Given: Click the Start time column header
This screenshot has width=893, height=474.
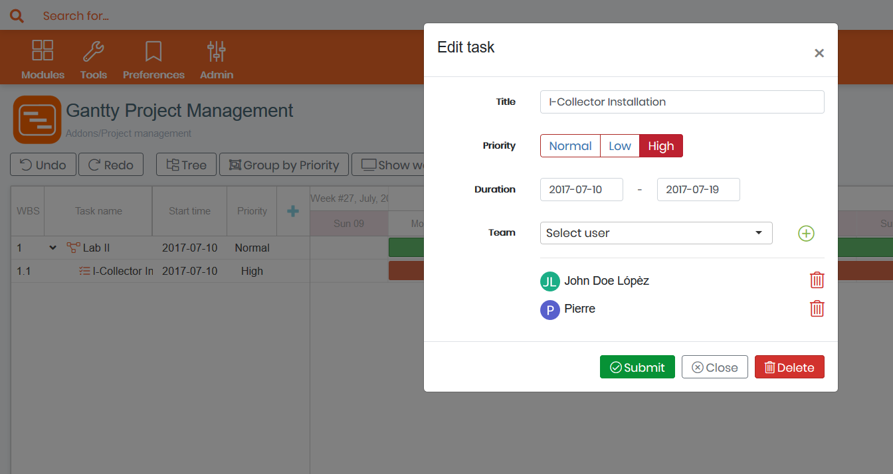Looking at the screenshot, I should click(x=189, y=211).
